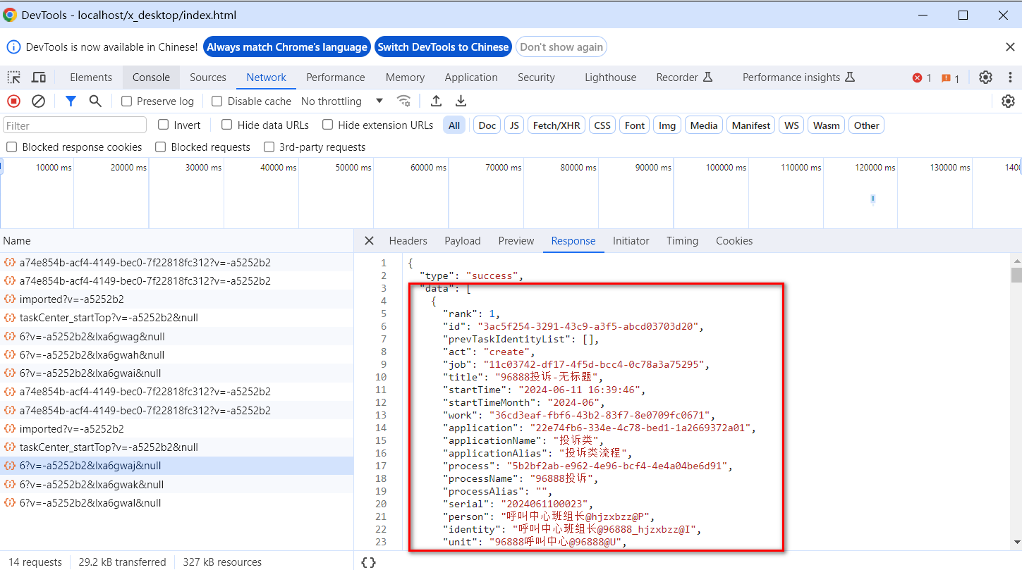Stop recording network log
Viewport: 1022px width, 570px height.
click(x=13, y=101)
